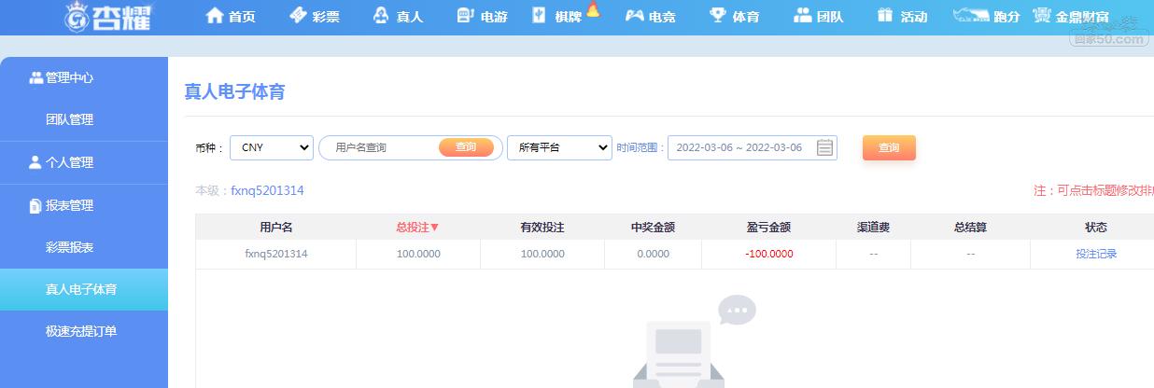1154x388 pixels.
Task: Sort by 中奖金额 column header
Action: (x=653, y=227)
